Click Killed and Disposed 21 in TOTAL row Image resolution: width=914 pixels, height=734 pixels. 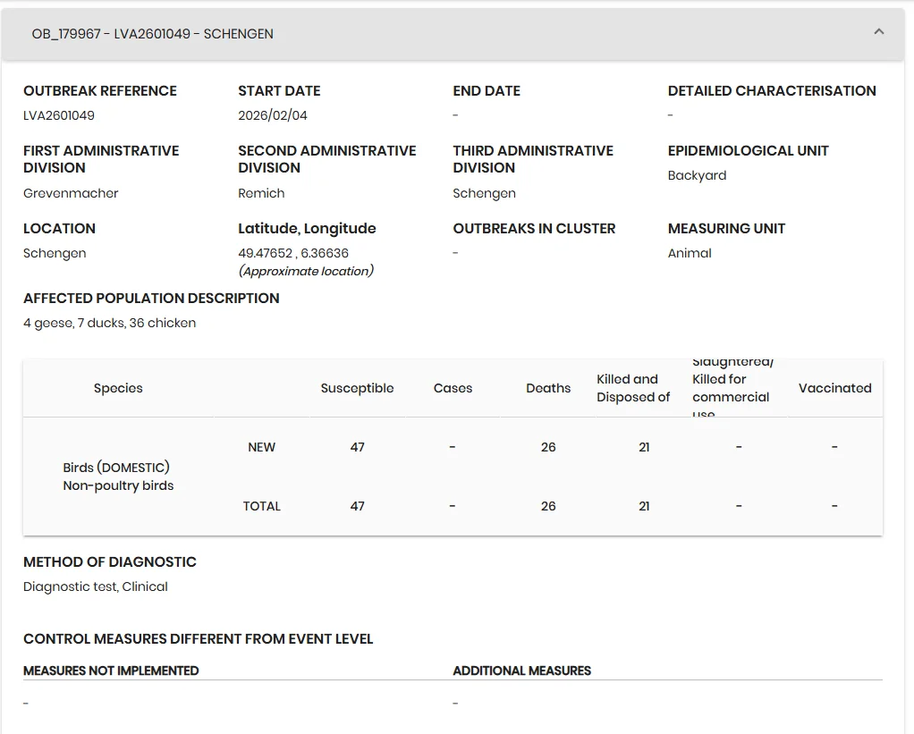644,506
